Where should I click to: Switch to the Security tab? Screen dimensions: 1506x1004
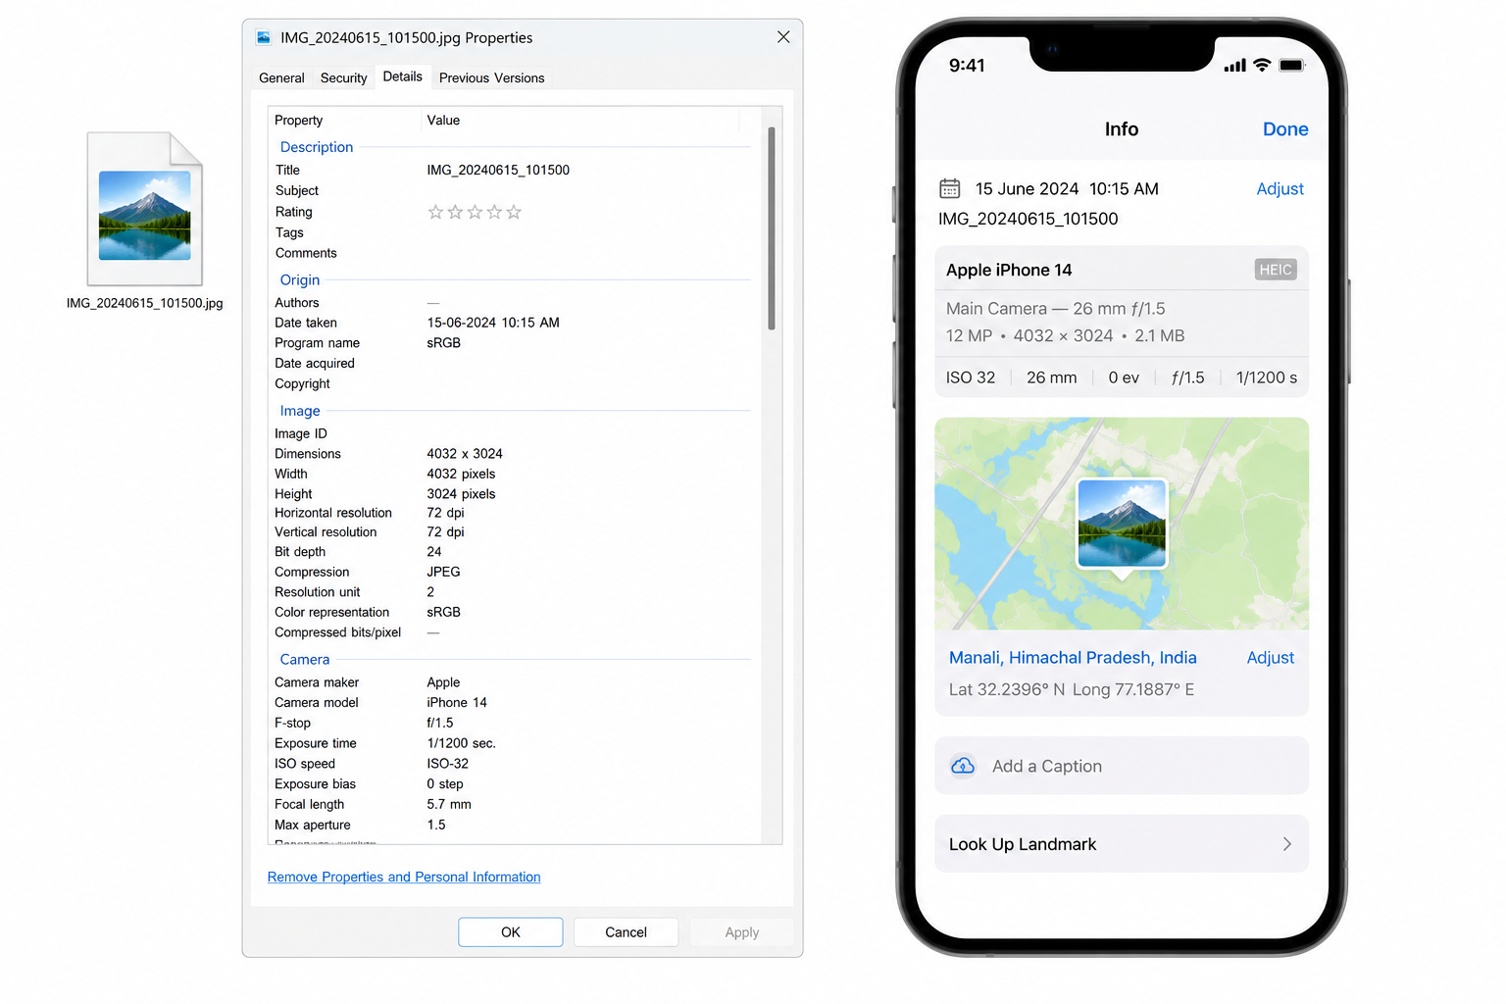[x=344, y=77]
